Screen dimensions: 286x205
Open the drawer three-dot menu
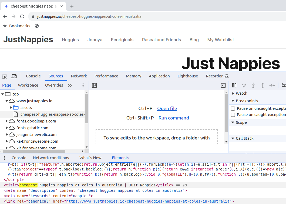click(4, 158)
